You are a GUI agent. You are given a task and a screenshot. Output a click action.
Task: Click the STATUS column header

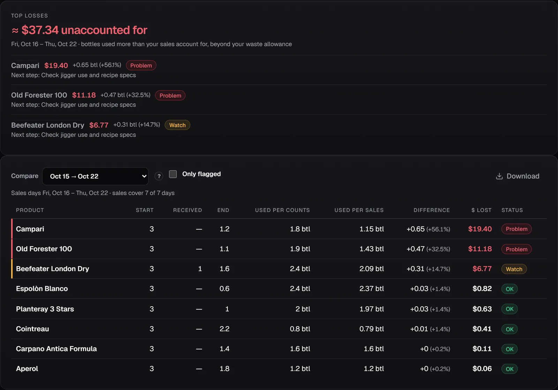512,210
